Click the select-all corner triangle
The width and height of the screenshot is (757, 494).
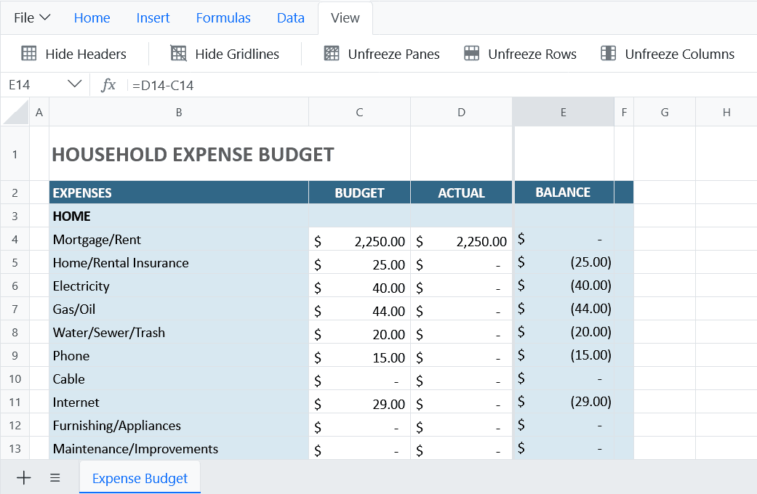15,112
